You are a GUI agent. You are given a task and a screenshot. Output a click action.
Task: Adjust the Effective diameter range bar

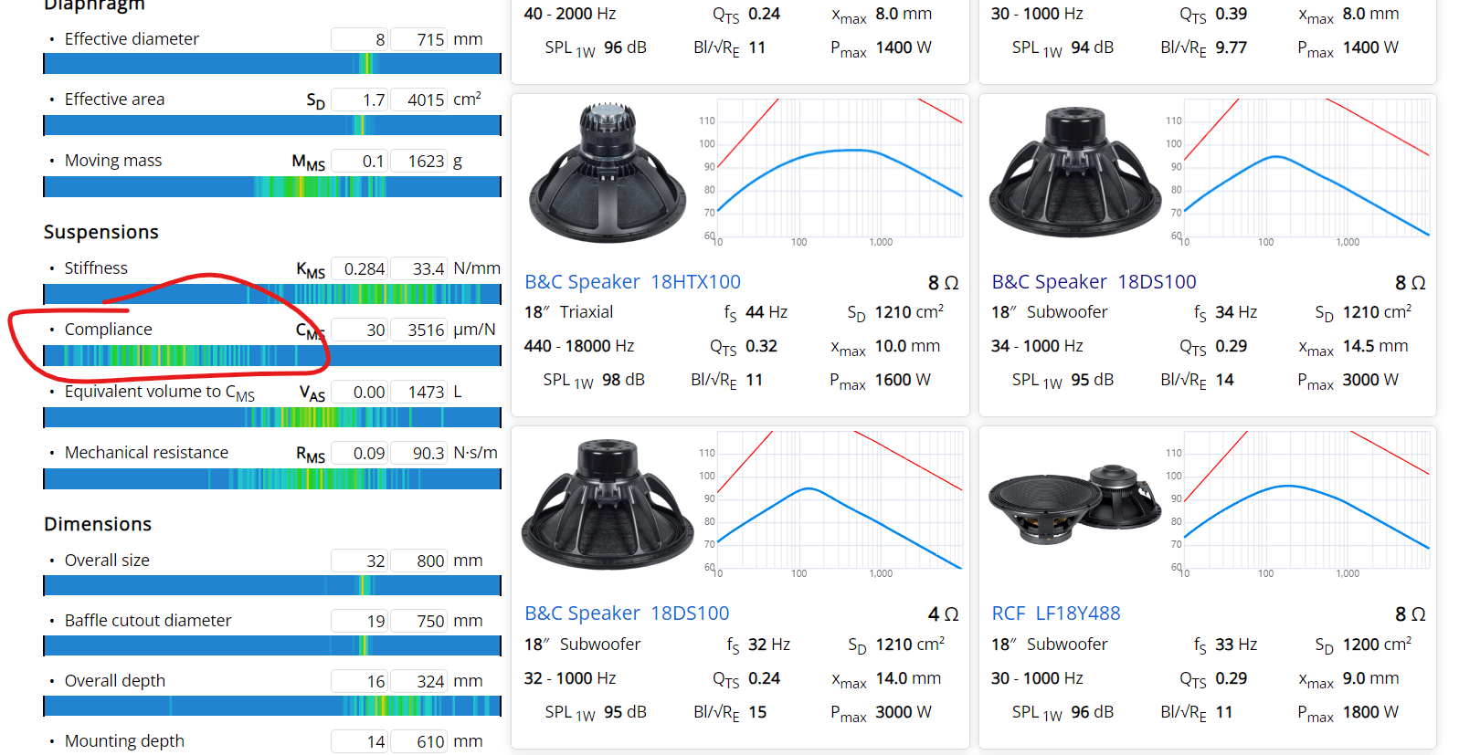coord(272,63)
